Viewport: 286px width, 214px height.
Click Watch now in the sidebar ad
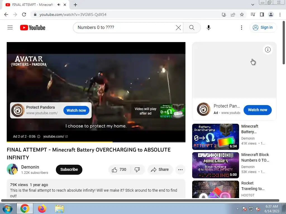point(257,110)
